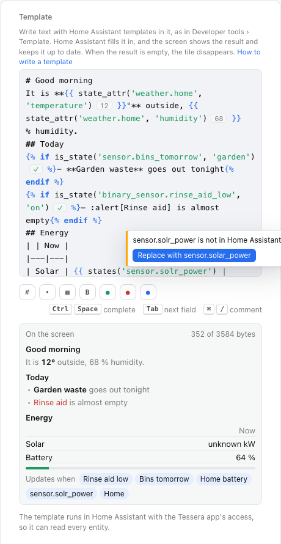281x544 pixels.
Task: Insert blue colored text marker
Action: (148, 292)
